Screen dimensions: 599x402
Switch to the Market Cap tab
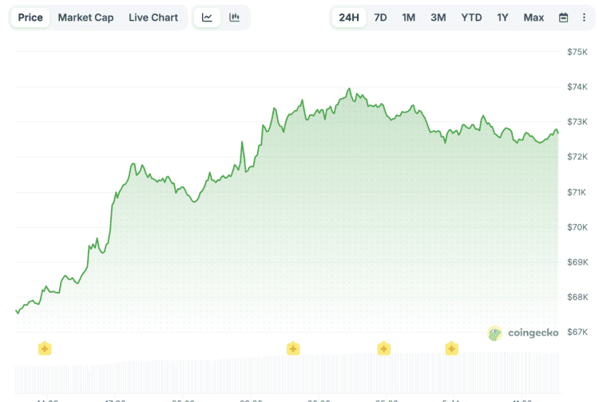click(x=85, y=18)
